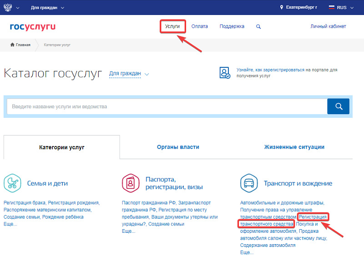Click the header search magnifier icon
This screenshot has height=256, width=364.
[258, 26]
